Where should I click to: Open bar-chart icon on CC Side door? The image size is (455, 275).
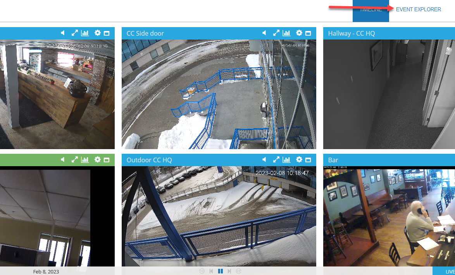pyautogui.click(x=286, y=33)
